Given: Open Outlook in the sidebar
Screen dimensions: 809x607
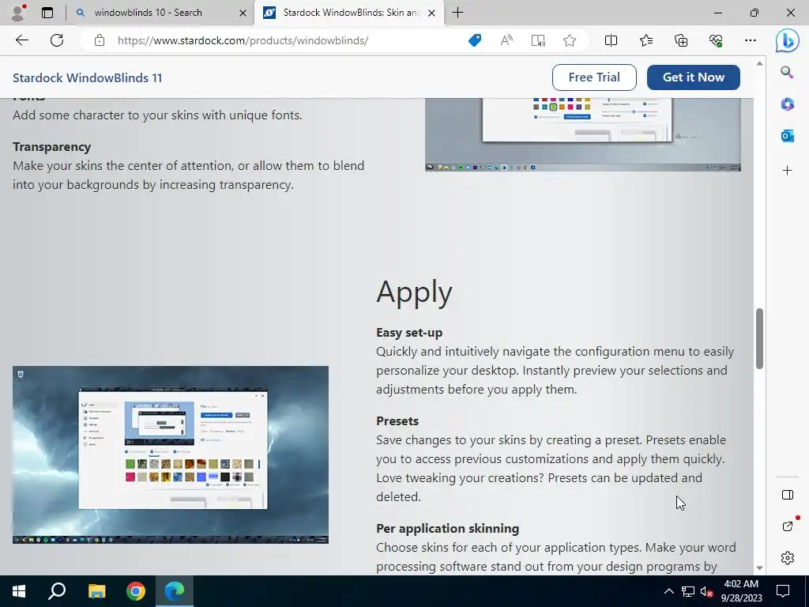Looking at the screenshot, I should click(787, 136).
